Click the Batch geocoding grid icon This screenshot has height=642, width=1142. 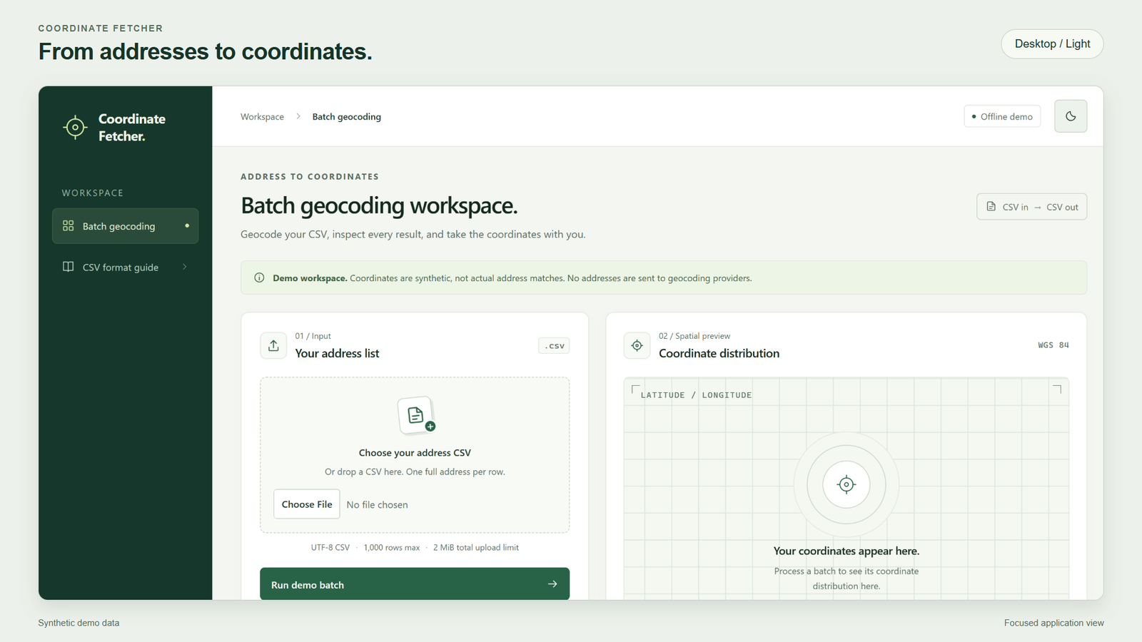pos(69,225)
